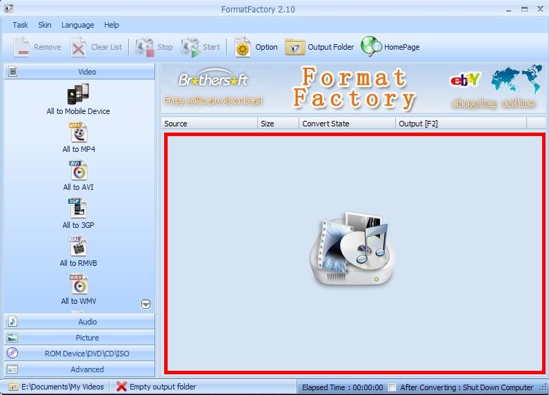The image size is (549, 395).
Task: Click the Video section film icon
Action: pos(12,72)
